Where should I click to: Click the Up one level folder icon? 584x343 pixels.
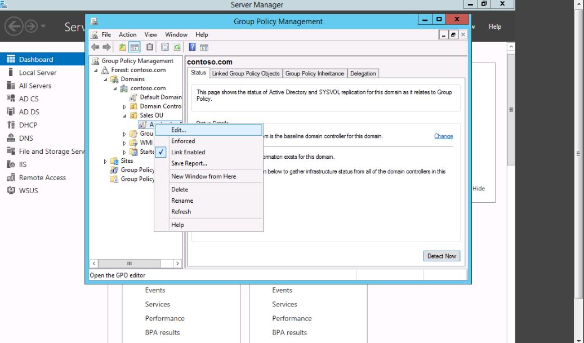click(122, 47)
